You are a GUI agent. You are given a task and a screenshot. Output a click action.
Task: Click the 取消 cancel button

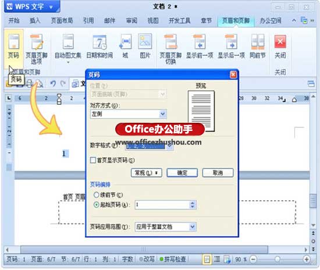coord(218,173)
